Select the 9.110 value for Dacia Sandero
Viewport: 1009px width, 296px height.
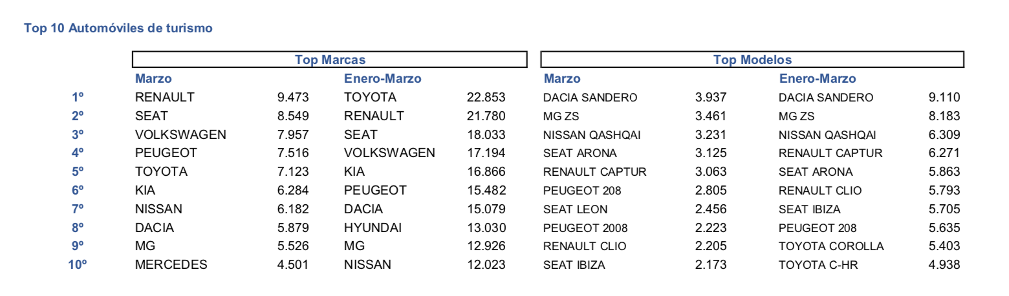coord(944,98)
